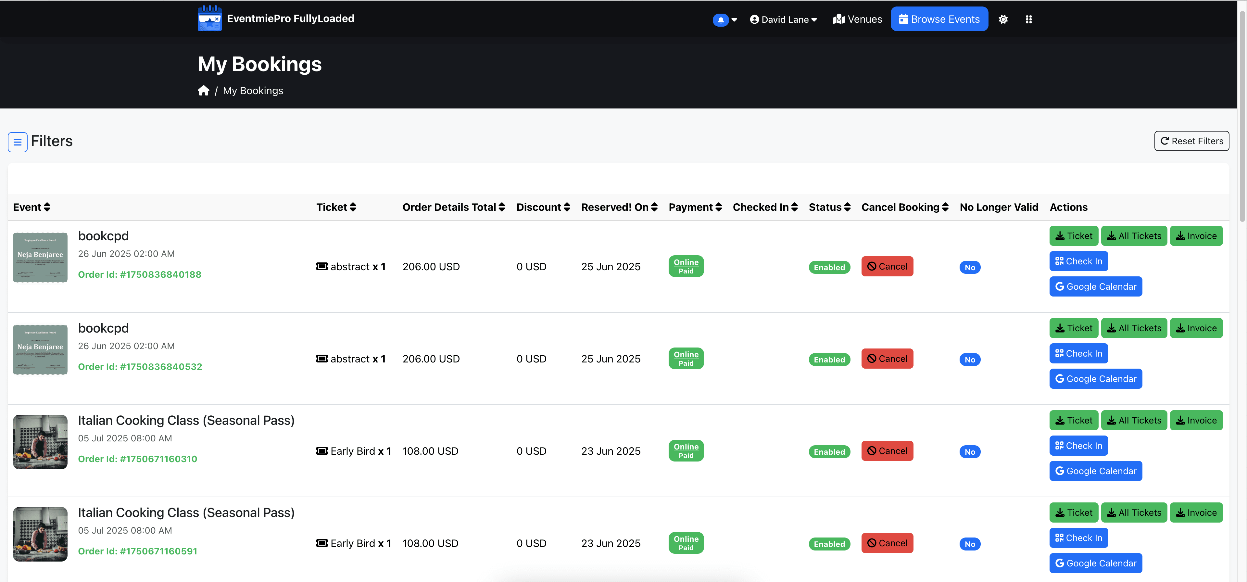The height and width of the screenshot is (582, 1247).
Task: Download Invoice for order #1750671160591
Action: coord(1196,513)
